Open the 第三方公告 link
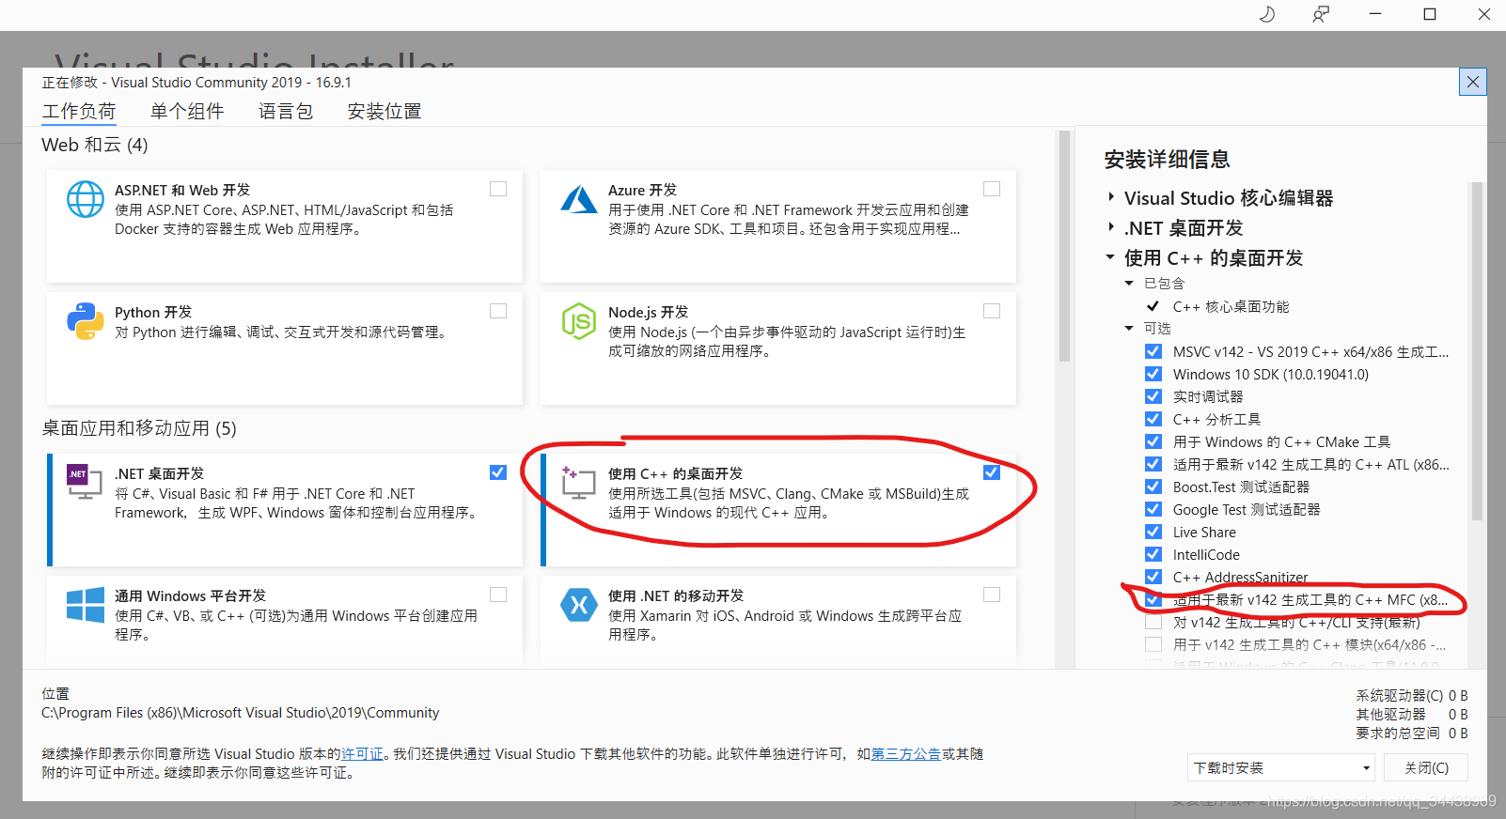Viewport: 1506px width, 819px height. pos(906,753)
